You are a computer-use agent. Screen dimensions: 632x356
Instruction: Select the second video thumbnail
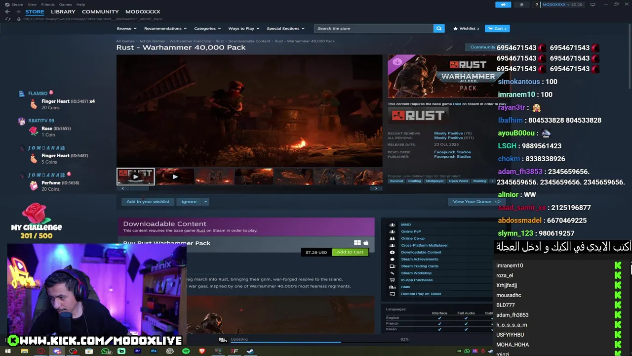[x=175, y=177]
